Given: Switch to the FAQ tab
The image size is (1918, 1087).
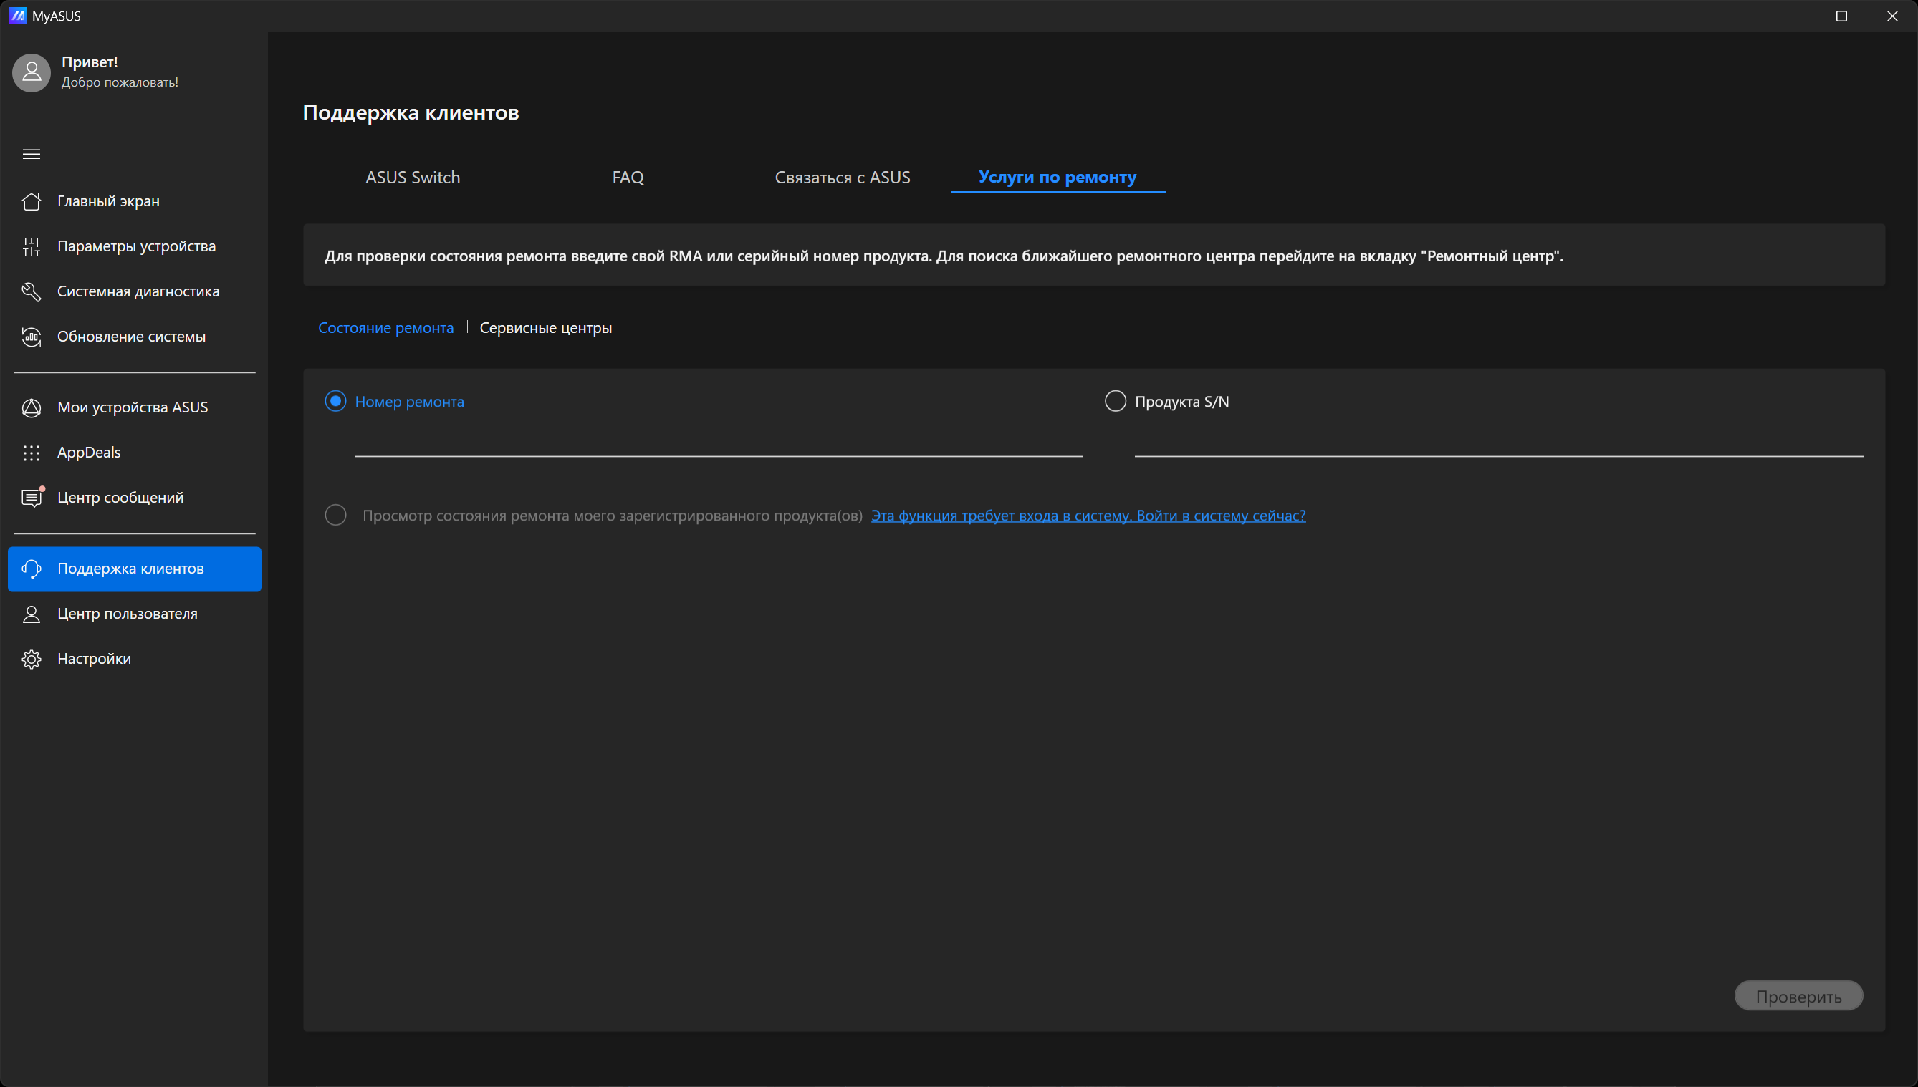Looking at the screenshot, I should (628, 178).
